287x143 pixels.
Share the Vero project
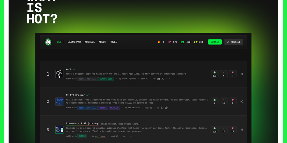(x=242, y=74)
